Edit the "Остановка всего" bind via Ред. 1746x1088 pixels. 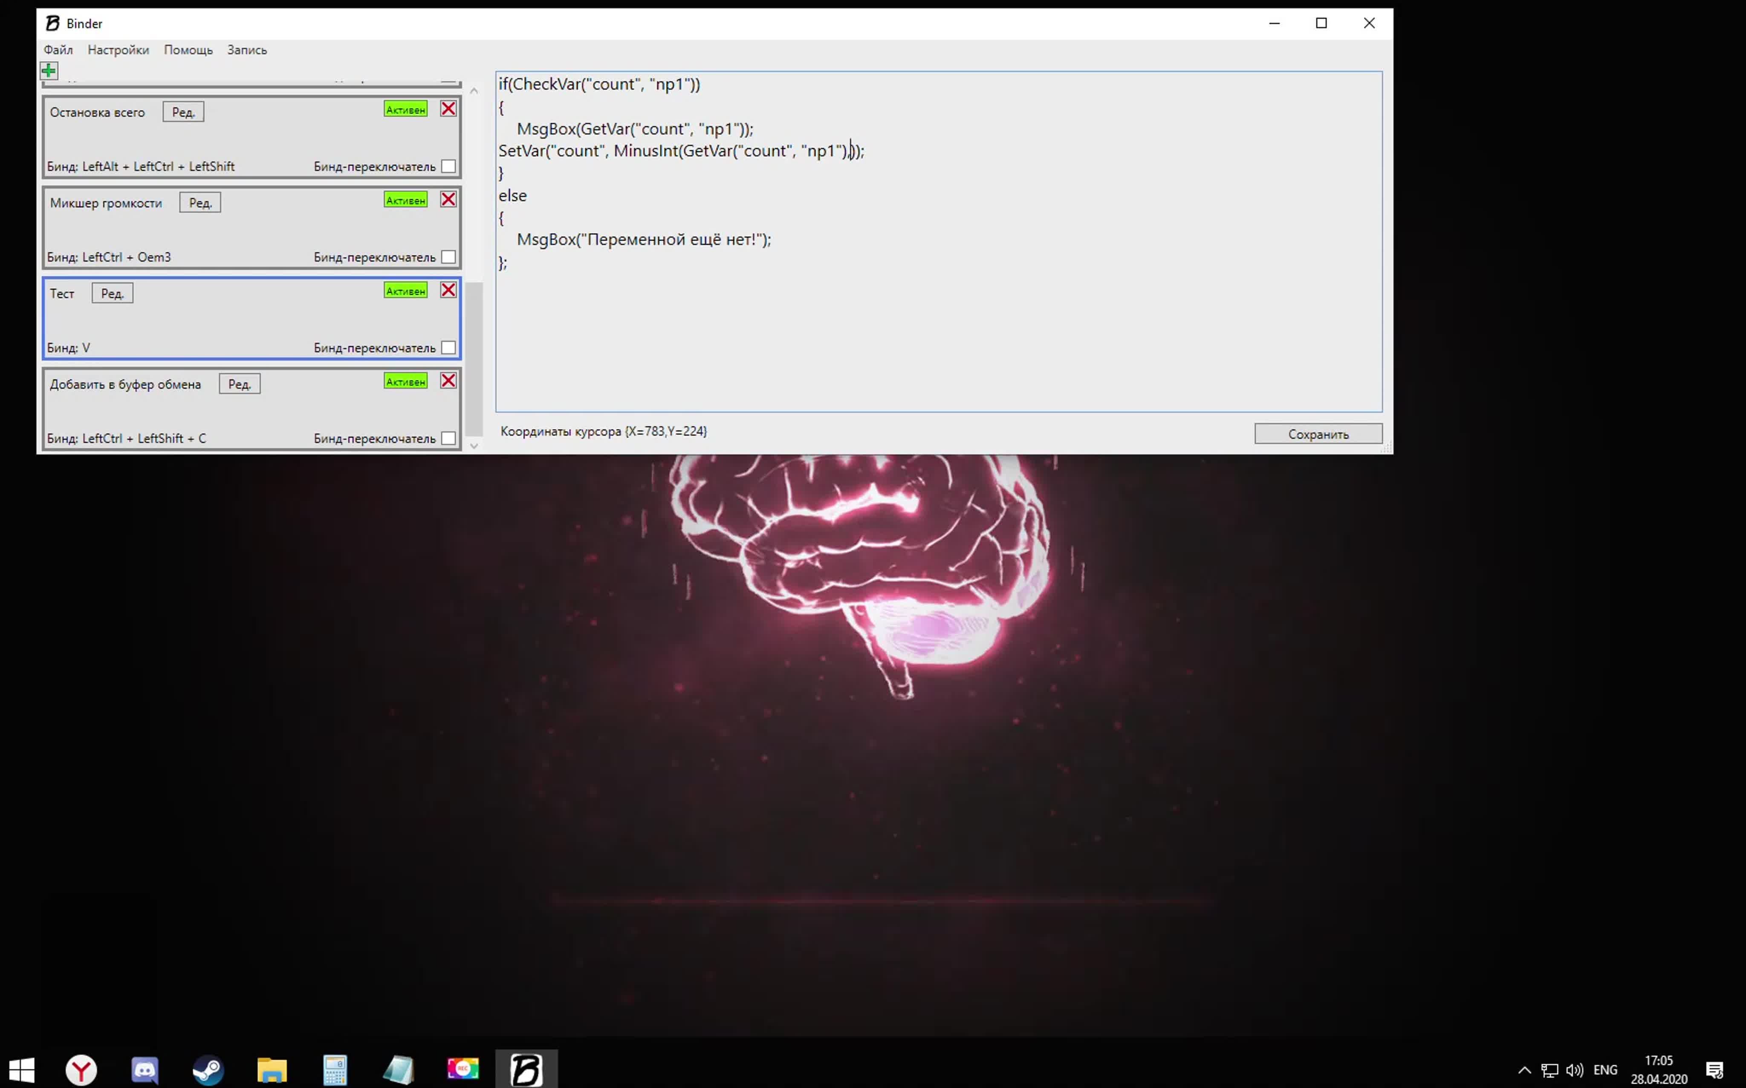pos(184,112)
